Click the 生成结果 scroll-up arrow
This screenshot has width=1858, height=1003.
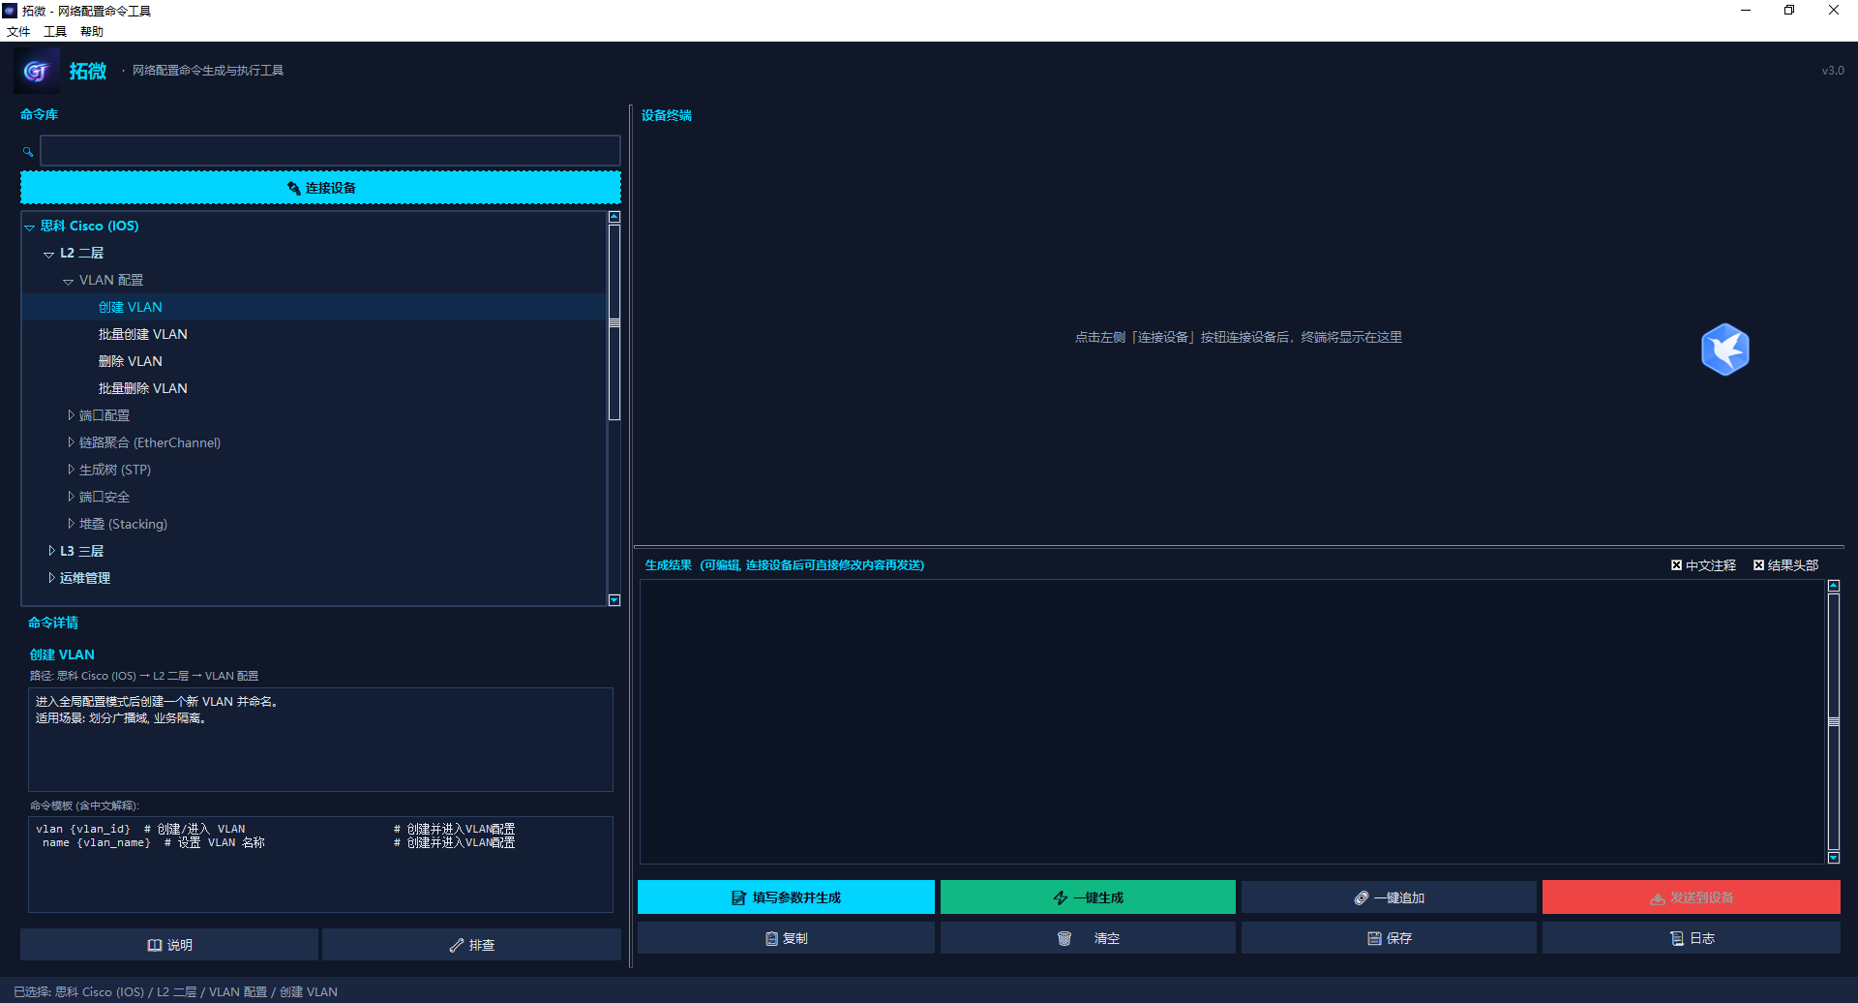point(1833,586)
